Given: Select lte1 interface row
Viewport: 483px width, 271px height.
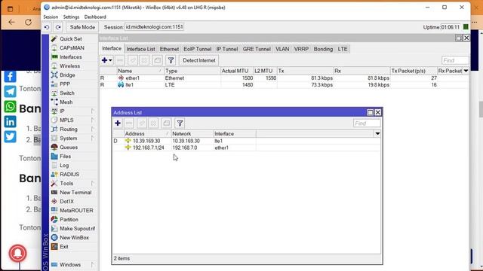Looking at the screenshot, I should 284,85.
